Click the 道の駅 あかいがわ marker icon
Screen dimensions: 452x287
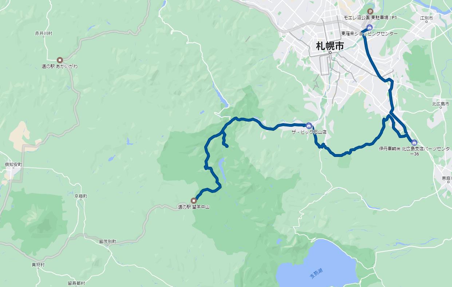60,60
